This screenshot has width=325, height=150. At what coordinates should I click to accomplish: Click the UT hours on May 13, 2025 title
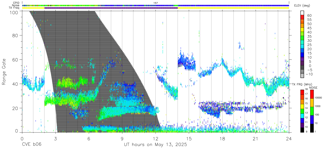(156, 144)
